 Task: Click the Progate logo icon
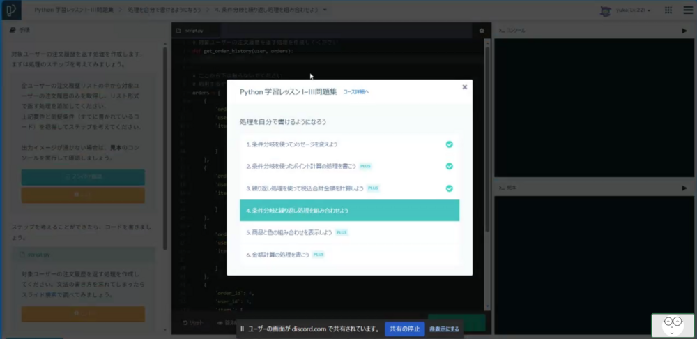pyautogui.click(x=11, y=11)
